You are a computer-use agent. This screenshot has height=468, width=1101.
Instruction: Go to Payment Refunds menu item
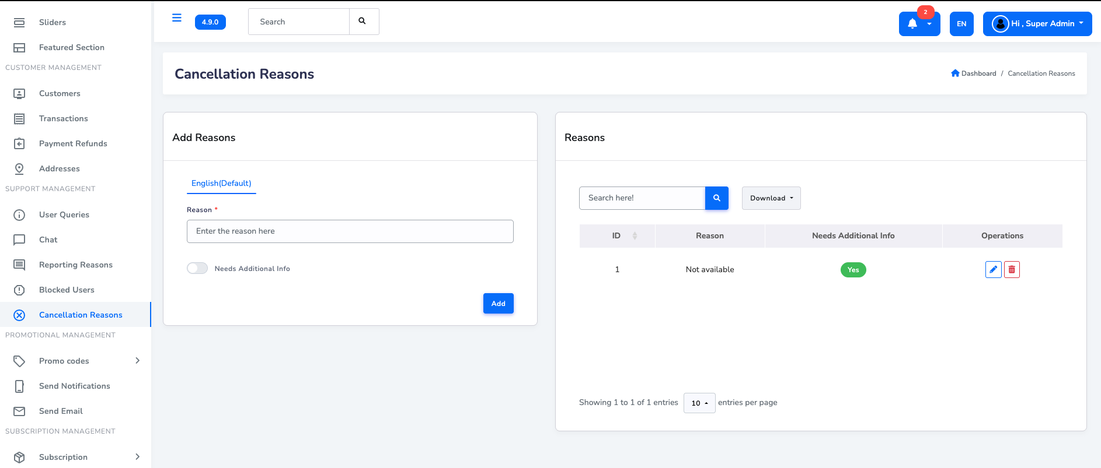pos(73,144)
